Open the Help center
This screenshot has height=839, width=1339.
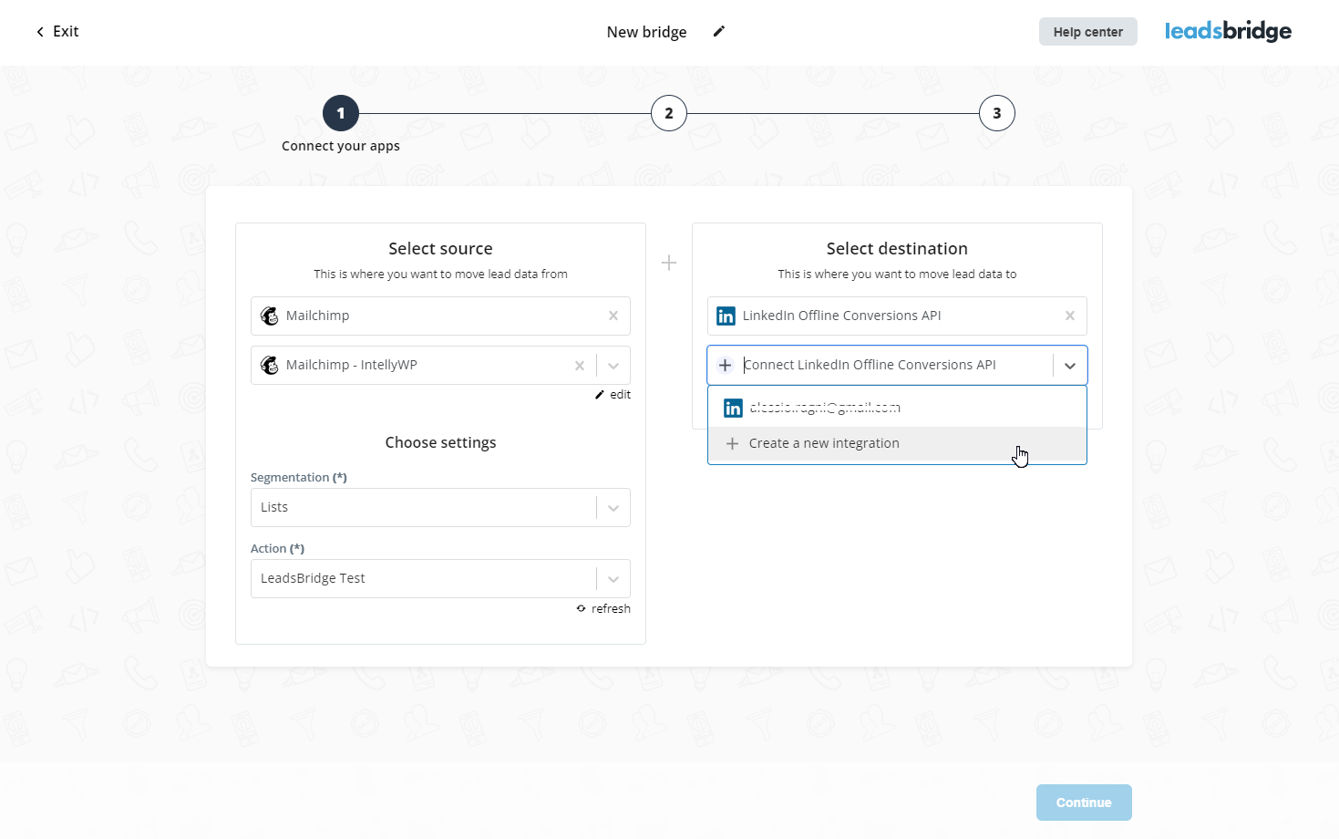(x=1087, y=32)
